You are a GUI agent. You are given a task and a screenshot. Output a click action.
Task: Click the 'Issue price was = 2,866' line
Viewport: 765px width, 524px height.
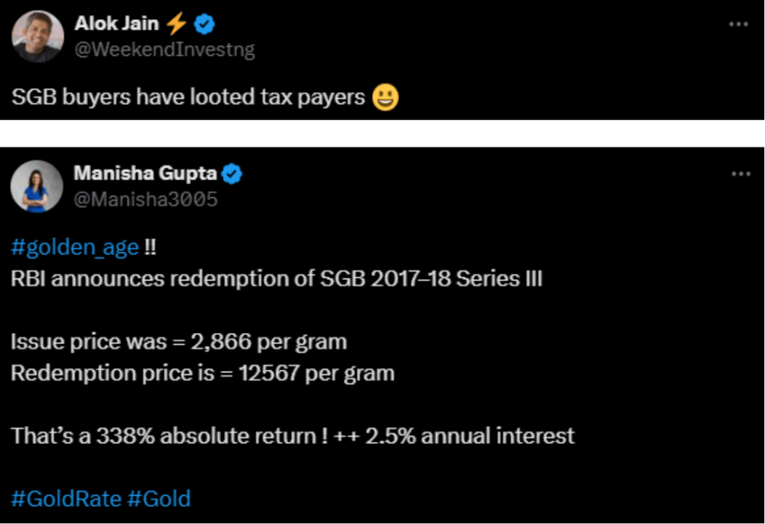coord(179,342)
